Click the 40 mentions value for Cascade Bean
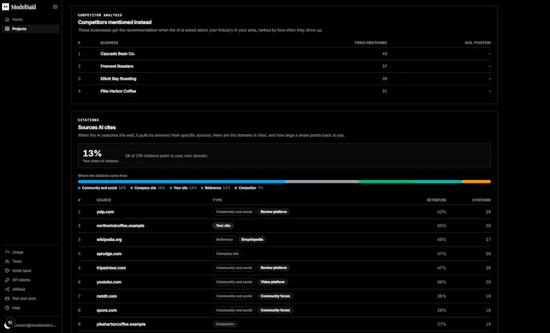 [x=384, y=54]
